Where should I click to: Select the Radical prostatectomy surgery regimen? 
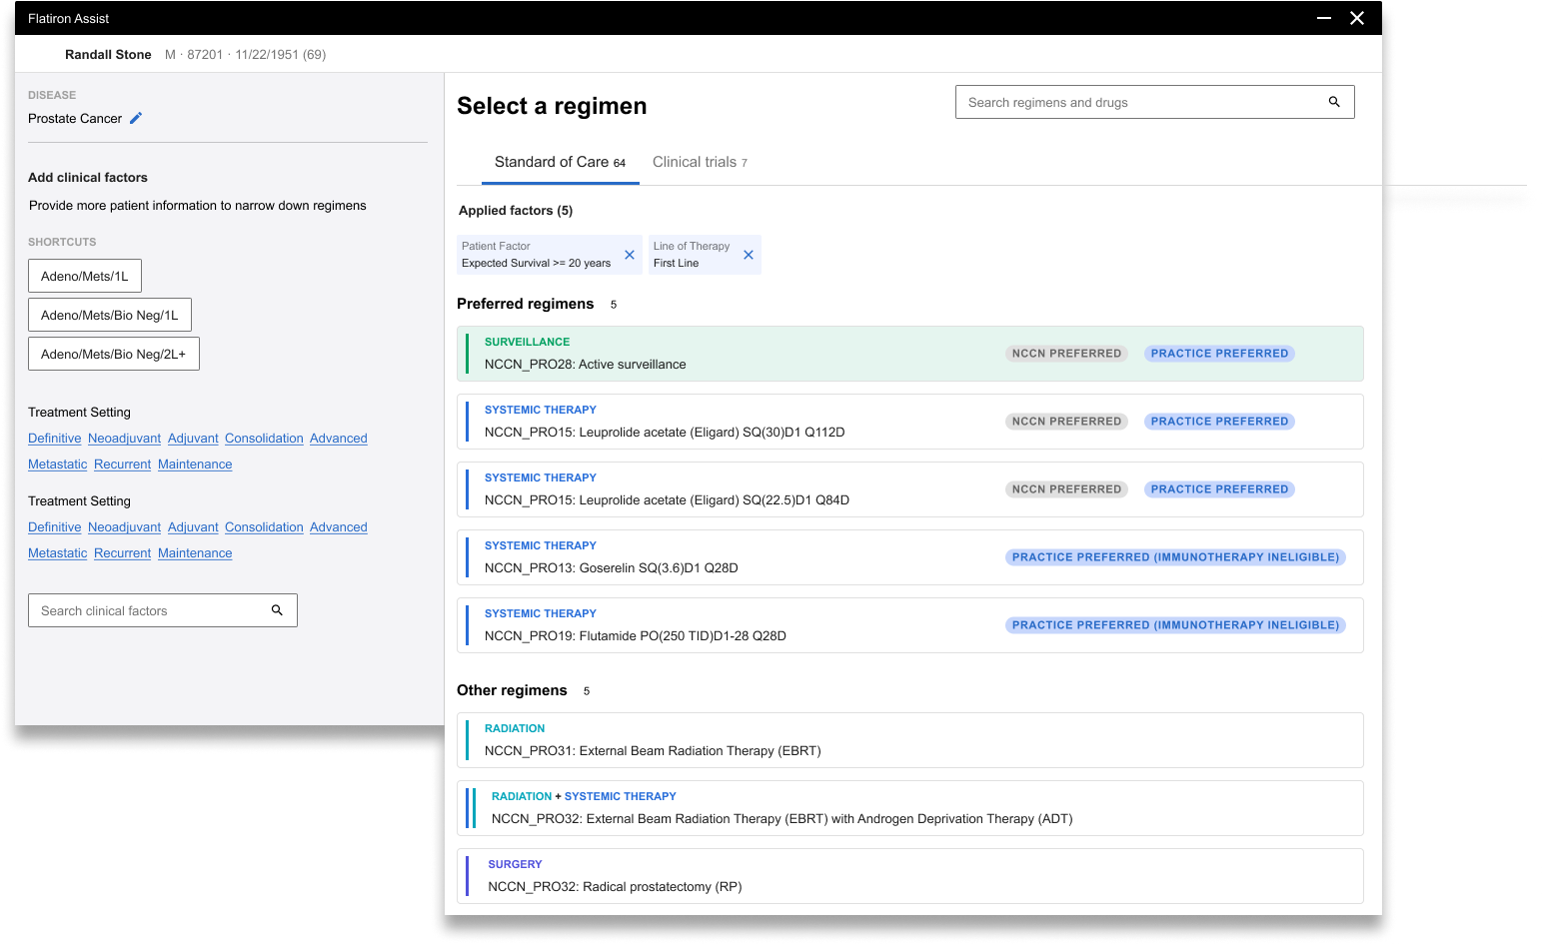coord(910,876)
